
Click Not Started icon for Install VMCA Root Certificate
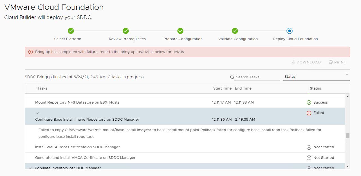309,147
